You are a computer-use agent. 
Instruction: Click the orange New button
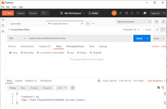click(x=8, y=13)
